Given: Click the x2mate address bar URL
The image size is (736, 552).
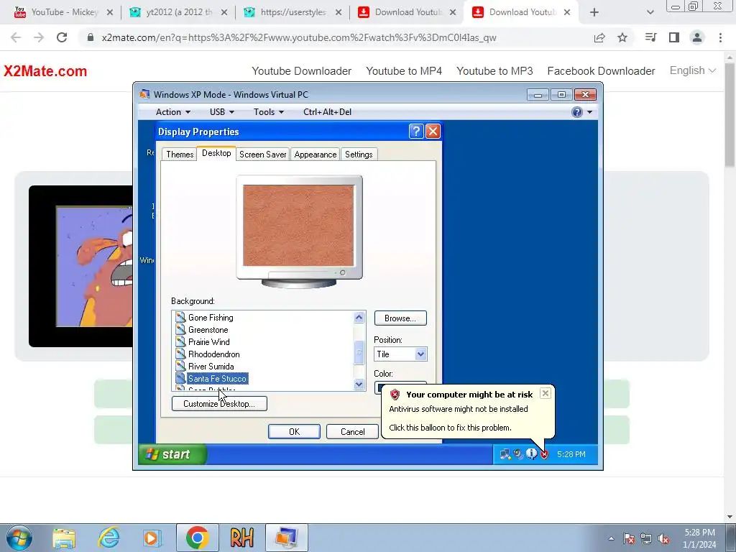Looking at the screenshot, I should tap(299, 37).
